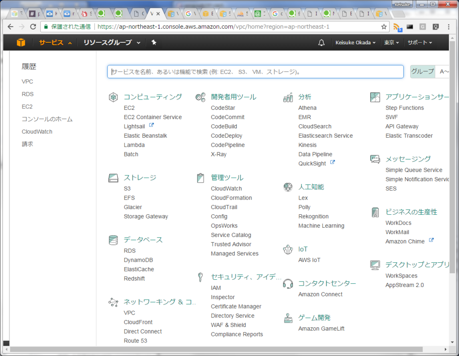Open API Gateway service
This screenshot has width=459, height=356.
(402, 126)
